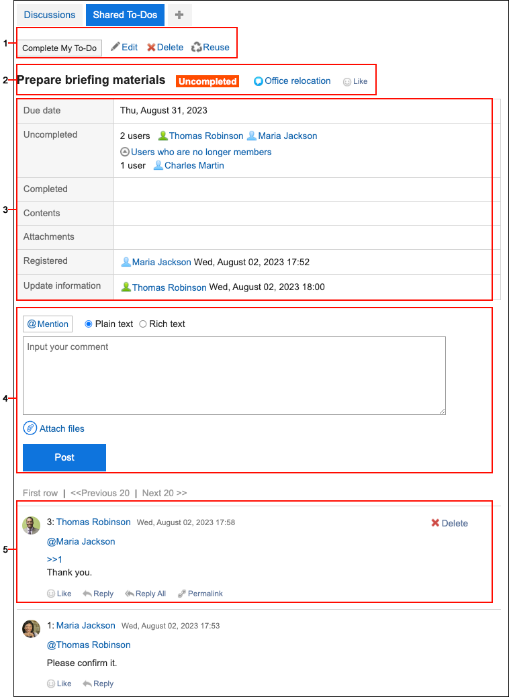The width and height of the screenshot is (509, 697).
Task: Click the pencil icon next to Edit
Action: 115,47
